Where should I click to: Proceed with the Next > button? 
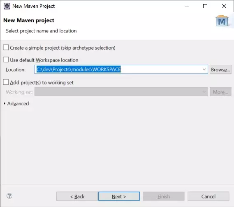(119, 196)
